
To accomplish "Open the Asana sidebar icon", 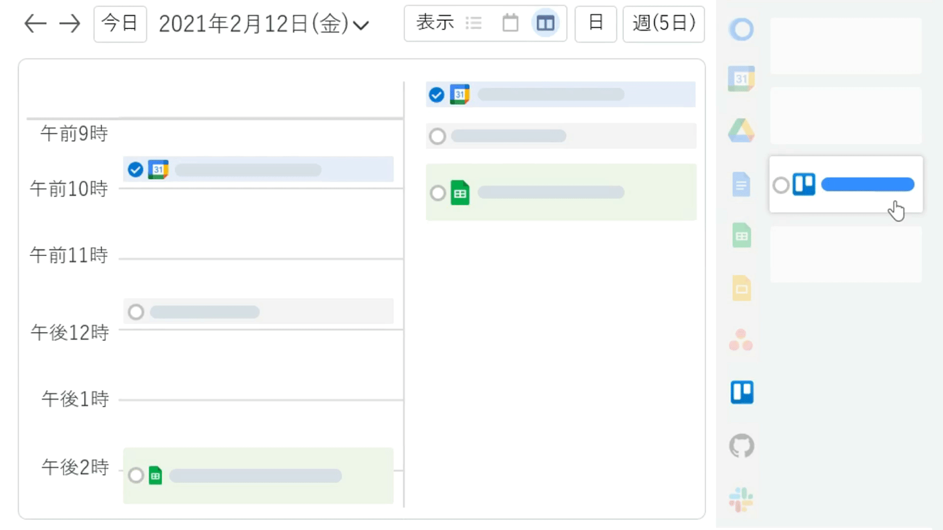I will [741, 340].
